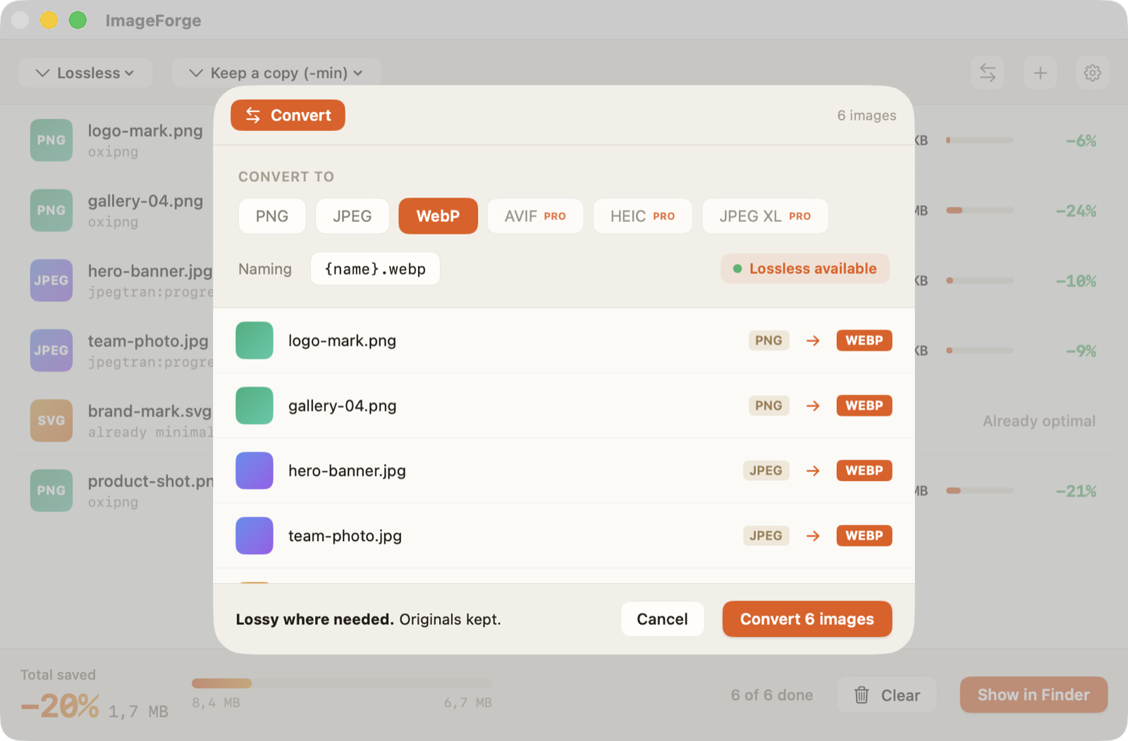Image resolution: width=1128 pixels, height=741 pixels.
Task: Click the SVG badge beside brand-mark.svg
Action: point(51,421)
